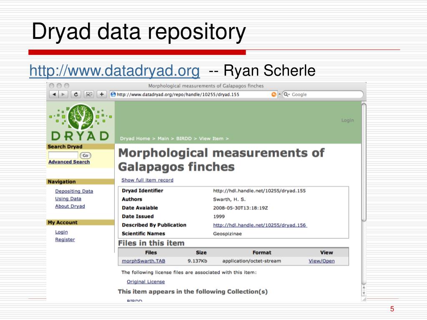
Task: Click the Dryad Identifier handle URL text
Action: 259,191
